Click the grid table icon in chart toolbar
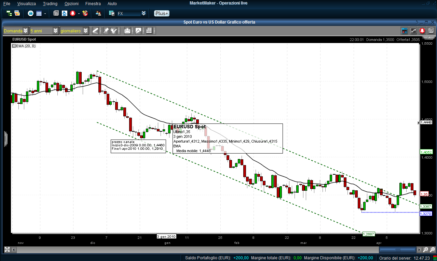The width and height of the screenshot is (437, 261). pyautogui.click(x=149, y=31)
